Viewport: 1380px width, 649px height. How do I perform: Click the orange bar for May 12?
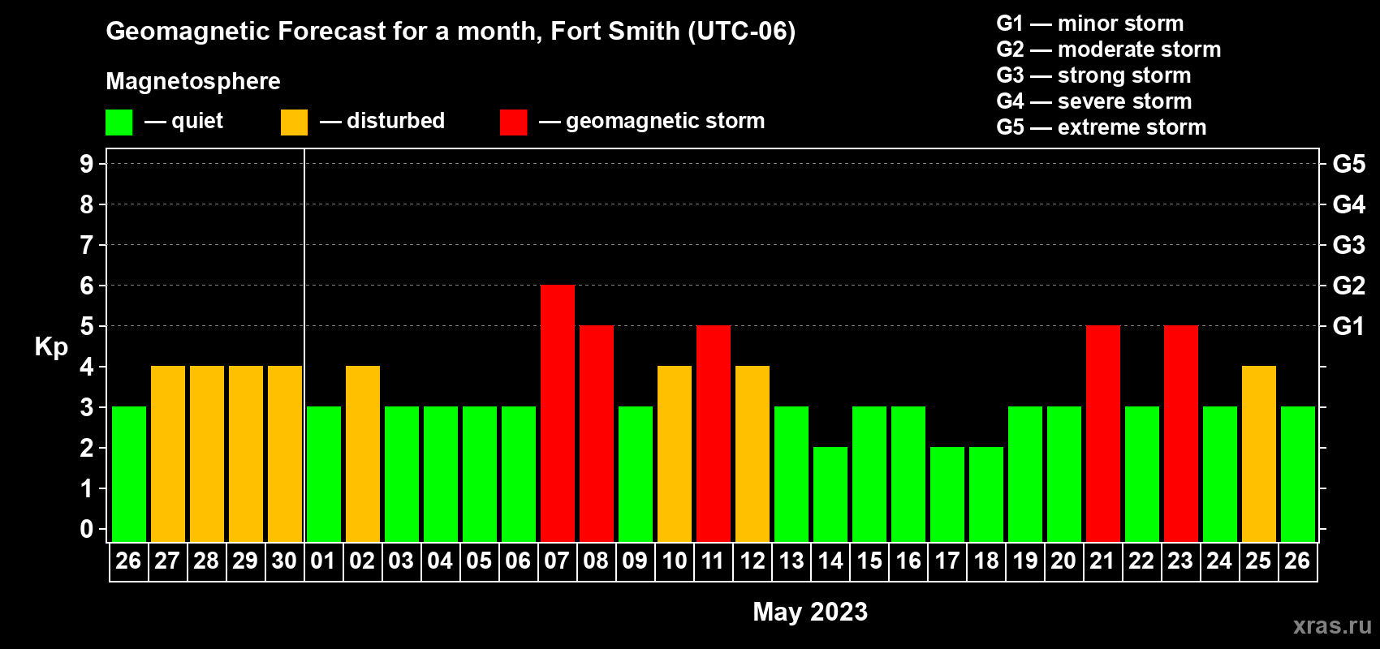coord(753,454)
